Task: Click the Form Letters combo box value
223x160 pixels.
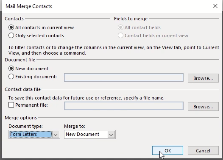Action: [31, 134]
